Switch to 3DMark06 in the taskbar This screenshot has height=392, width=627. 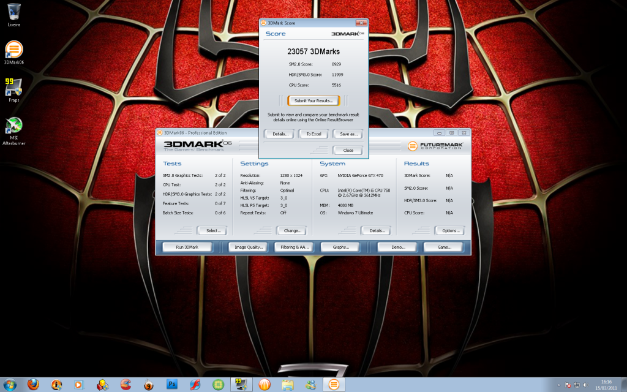[334, 385]
